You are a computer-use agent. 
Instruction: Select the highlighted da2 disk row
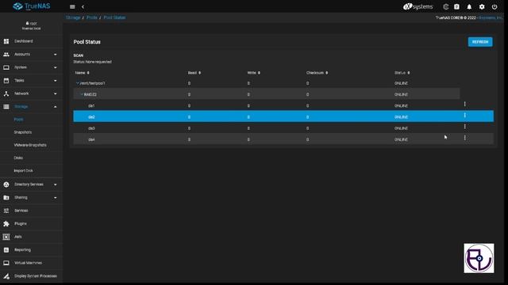point(283,116)
